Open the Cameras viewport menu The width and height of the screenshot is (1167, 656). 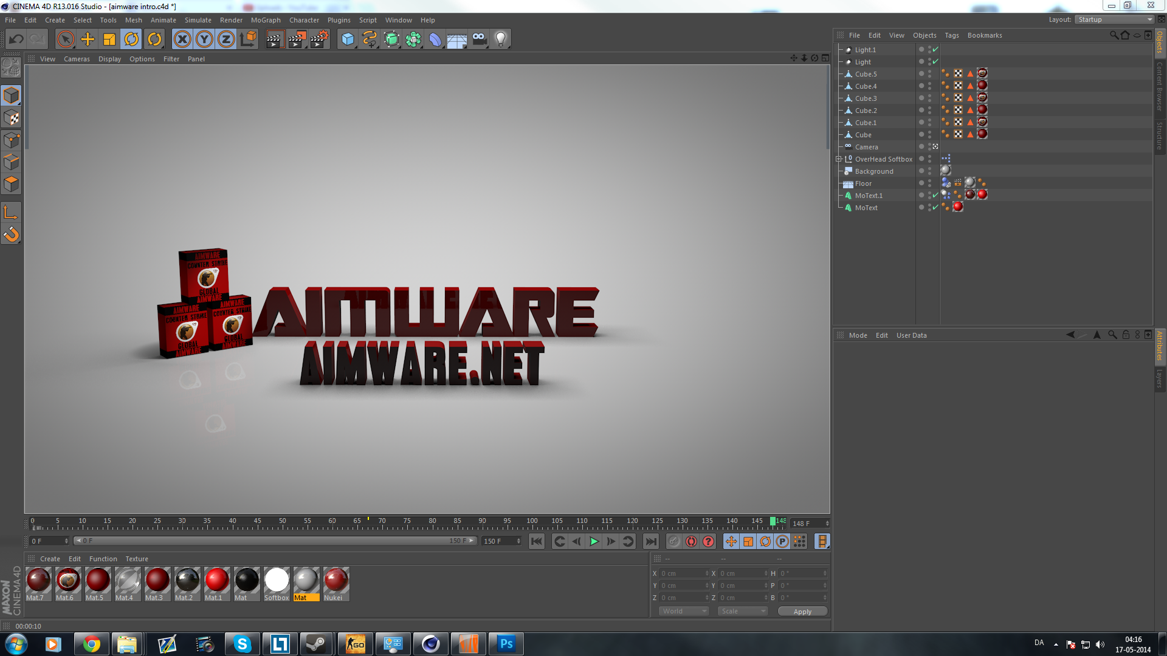[77, 59]
